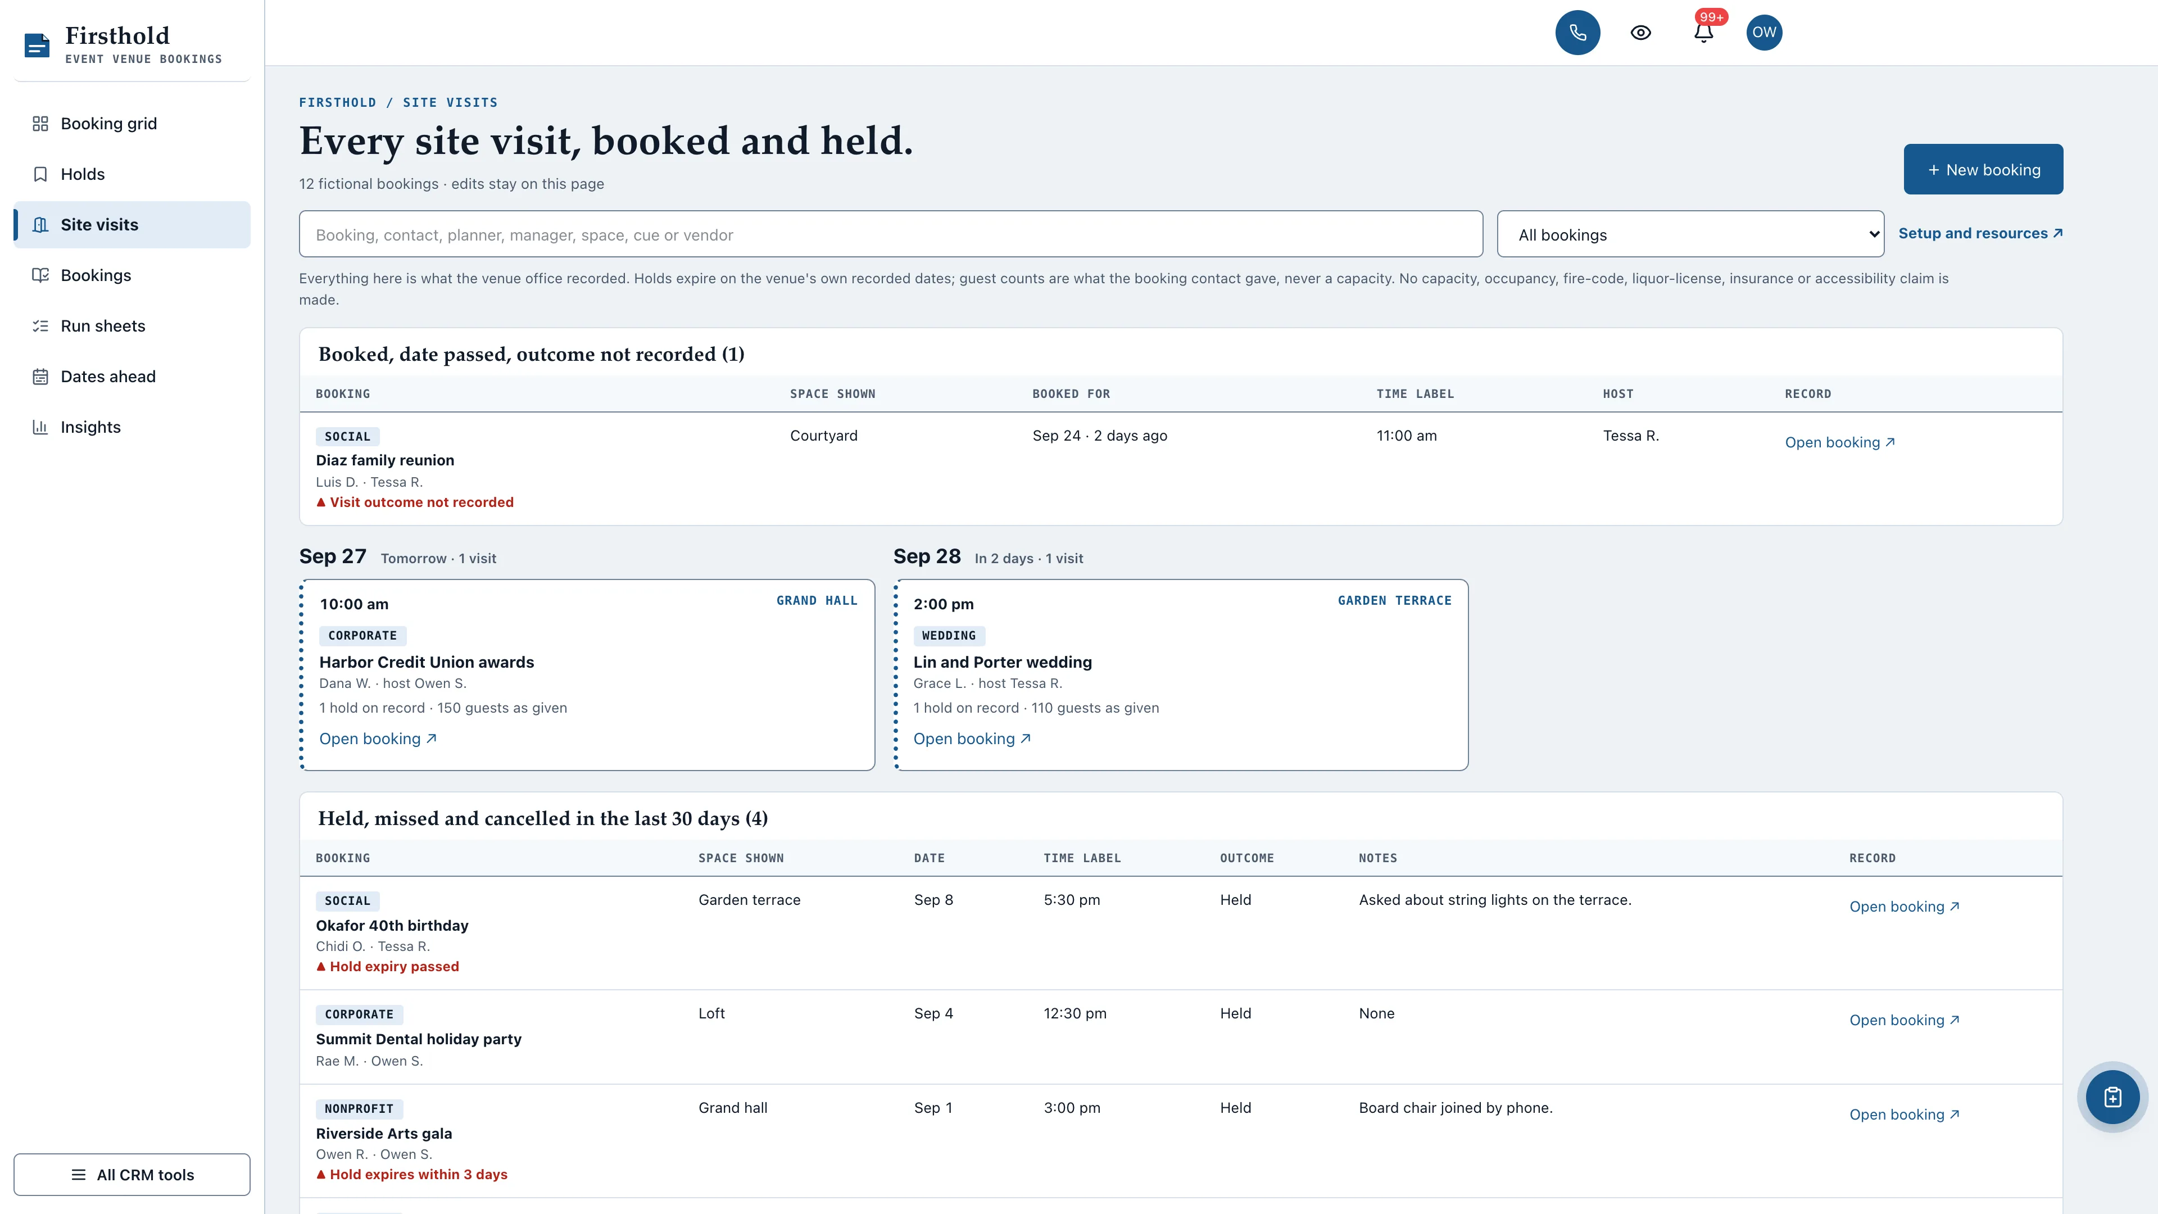Viewport: 2158px width, 1214px height.
Task: Click the Harbor Credit Union awards title
Action: (x=427, y=663)
